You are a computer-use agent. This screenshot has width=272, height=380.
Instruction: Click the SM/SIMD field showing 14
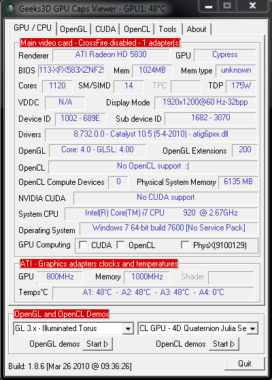coord(129,86)
